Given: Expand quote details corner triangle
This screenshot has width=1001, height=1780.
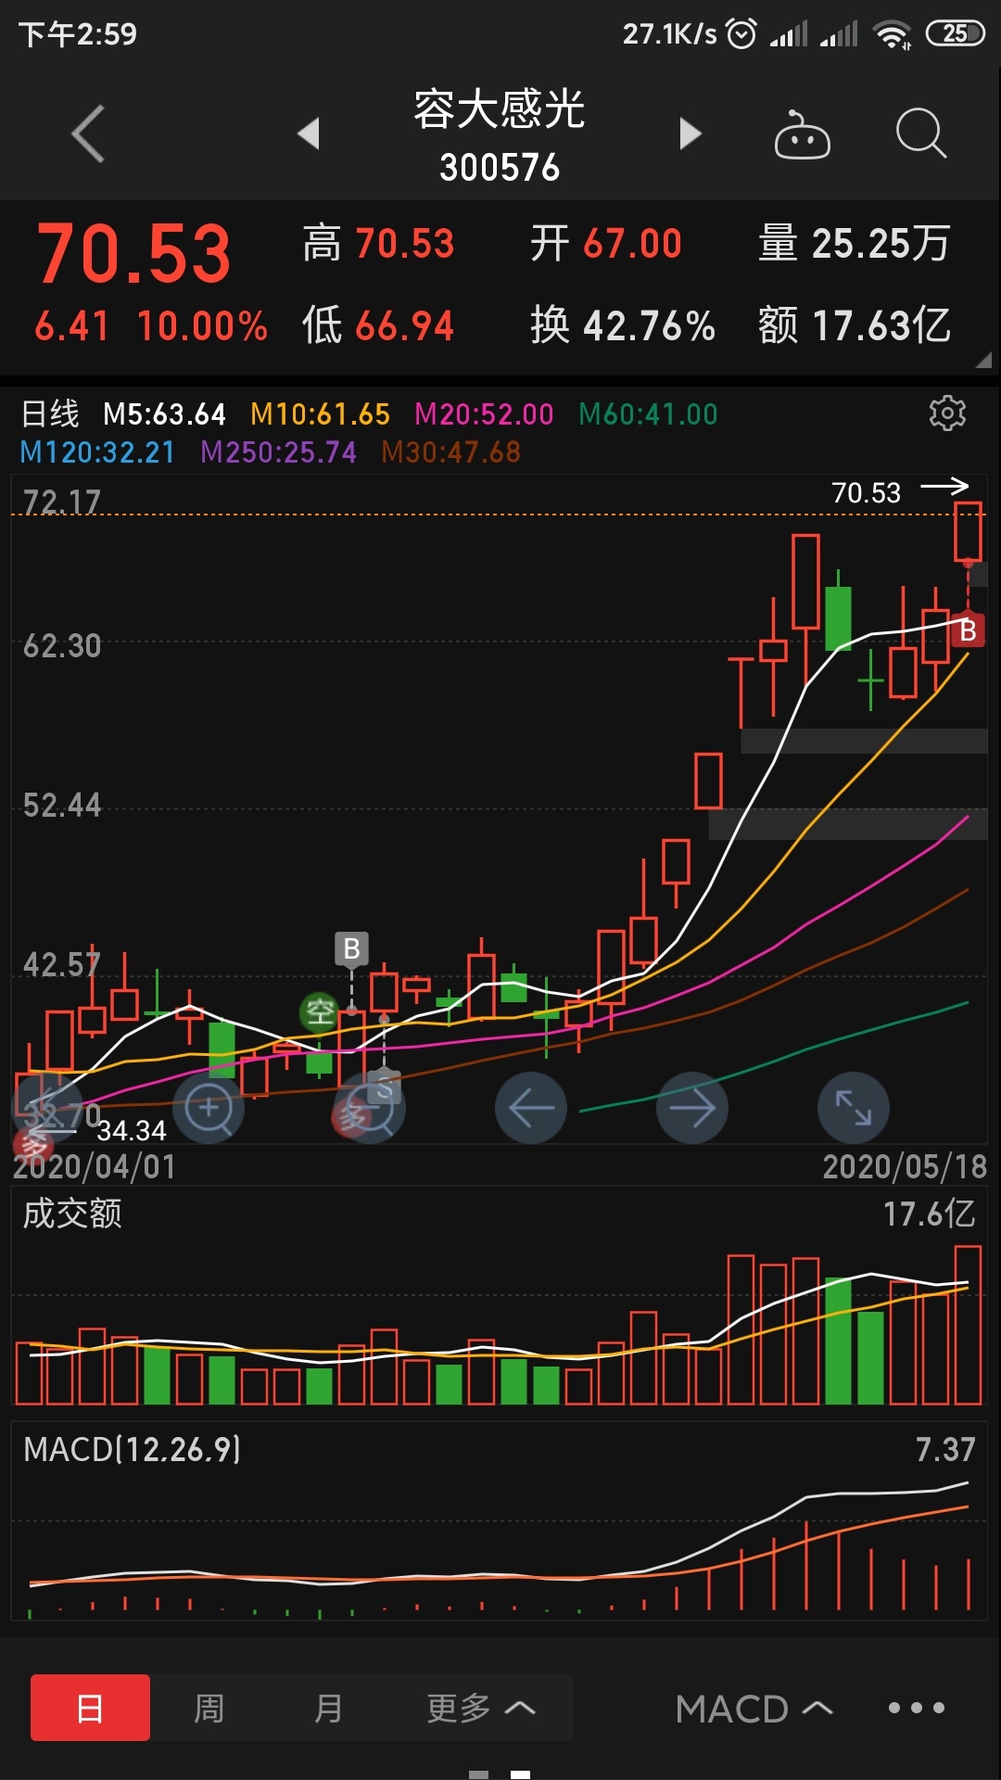Looking at the screenshot, I should coord(983,360).
